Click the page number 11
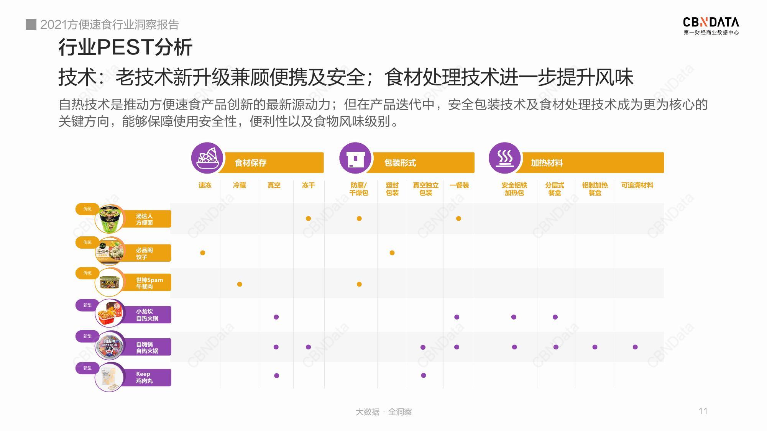Viewport: 767px width, 431px height. tap(703, 411)
